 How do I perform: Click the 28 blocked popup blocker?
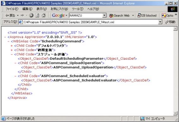click(147, 15)
